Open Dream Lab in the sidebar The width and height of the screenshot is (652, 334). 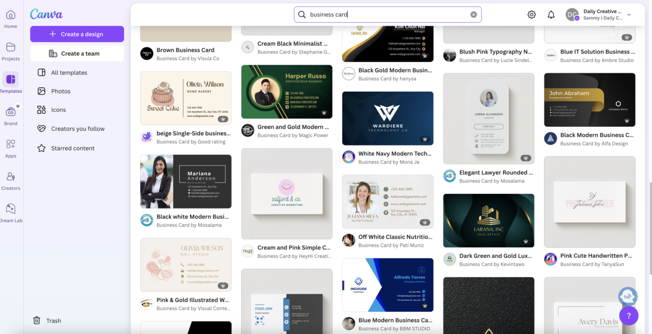pyautogui.click(x=11, y=213)
